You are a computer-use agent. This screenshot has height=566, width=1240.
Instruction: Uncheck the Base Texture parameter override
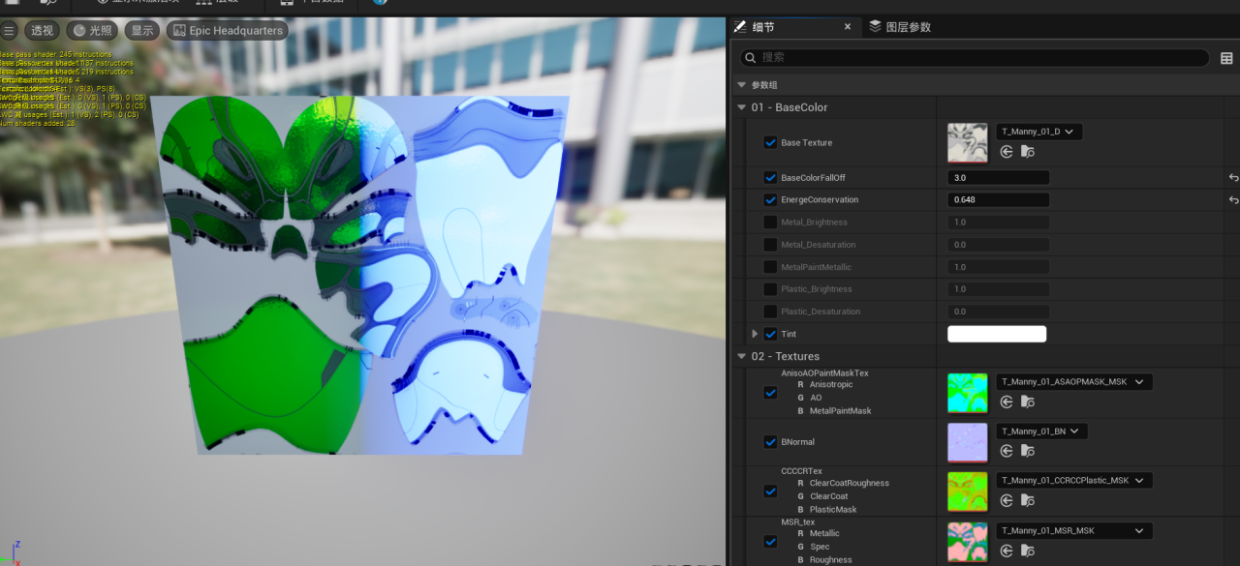click(770, 142)
